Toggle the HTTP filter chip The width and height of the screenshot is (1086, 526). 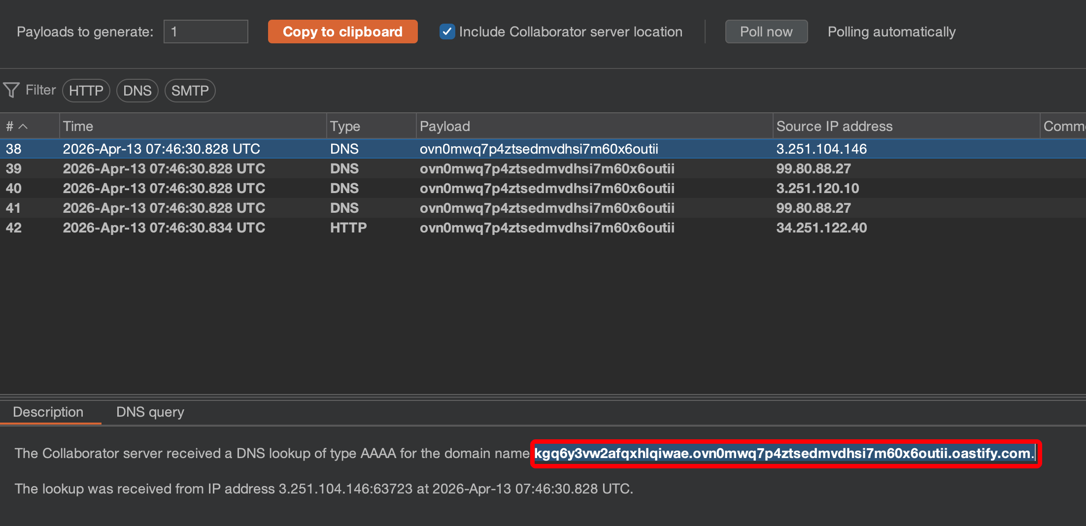point(86,91)
